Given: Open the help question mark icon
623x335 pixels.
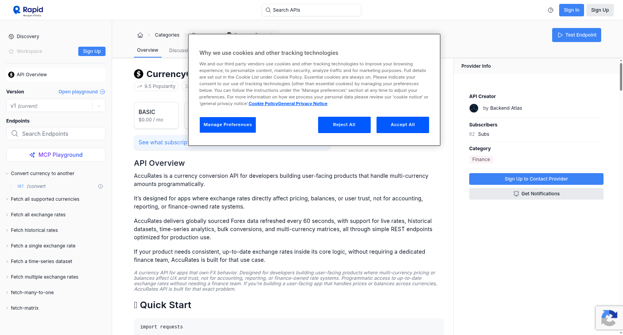Looking at the screenshot, I should pos(551,10).
